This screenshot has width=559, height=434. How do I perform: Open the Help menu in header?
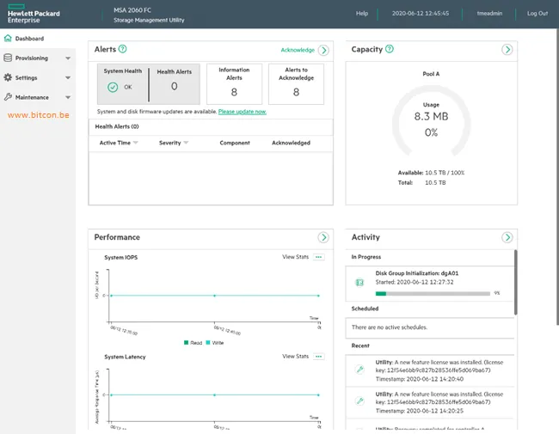(362, 14)
